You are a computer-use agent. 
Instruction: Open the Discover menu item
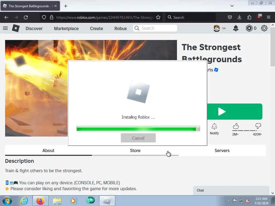point(34,28)
